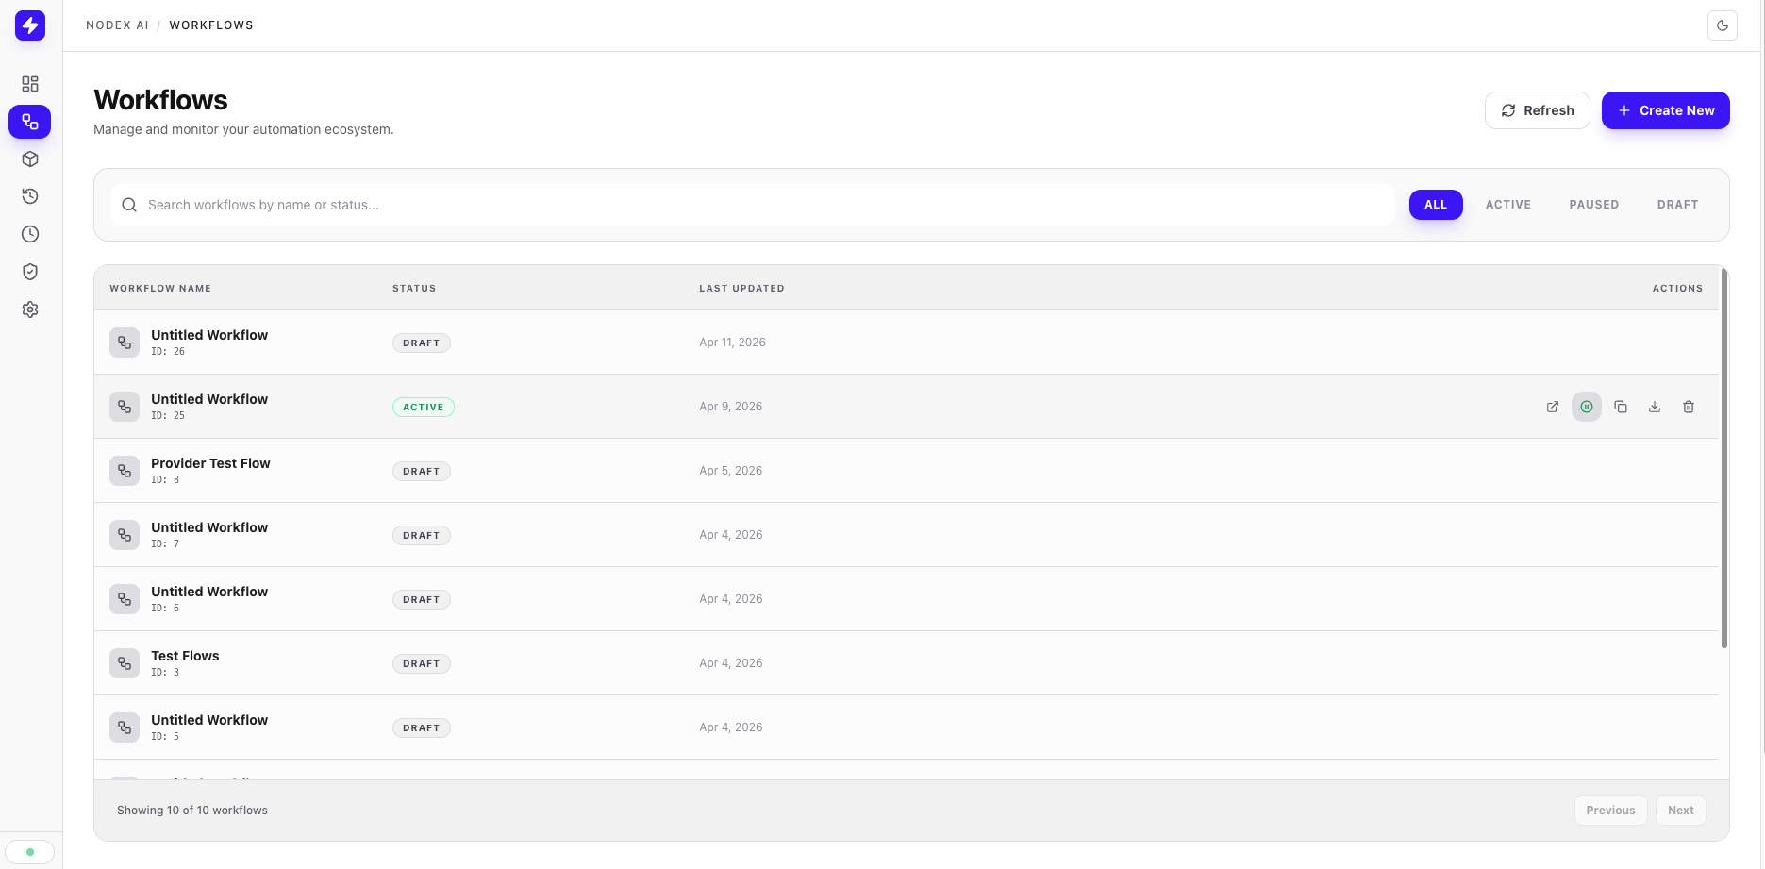Click the table vertical scrollbar
Image resolution: width=1765 pixels, height=869 pixels.
1724,459
